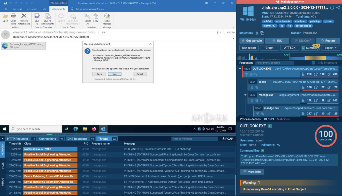Image resolution: width=342 pixels, height=196 pixels.
Task: Click the share icon beside the task title
Action: [x=338, y=8]
